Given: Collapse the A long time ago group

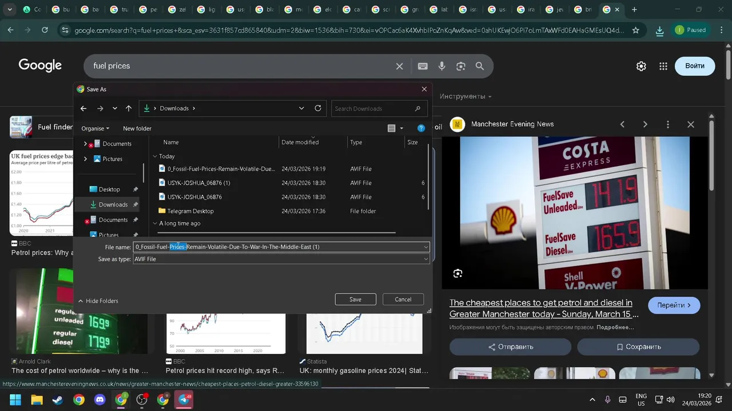Looking at the screenshot, I should [155, 224].
